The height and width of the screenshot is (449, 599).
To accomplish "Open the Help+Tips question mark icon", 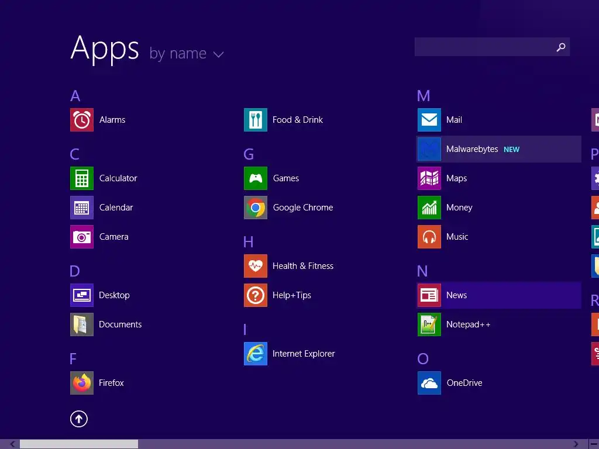I will pos(256,295).
